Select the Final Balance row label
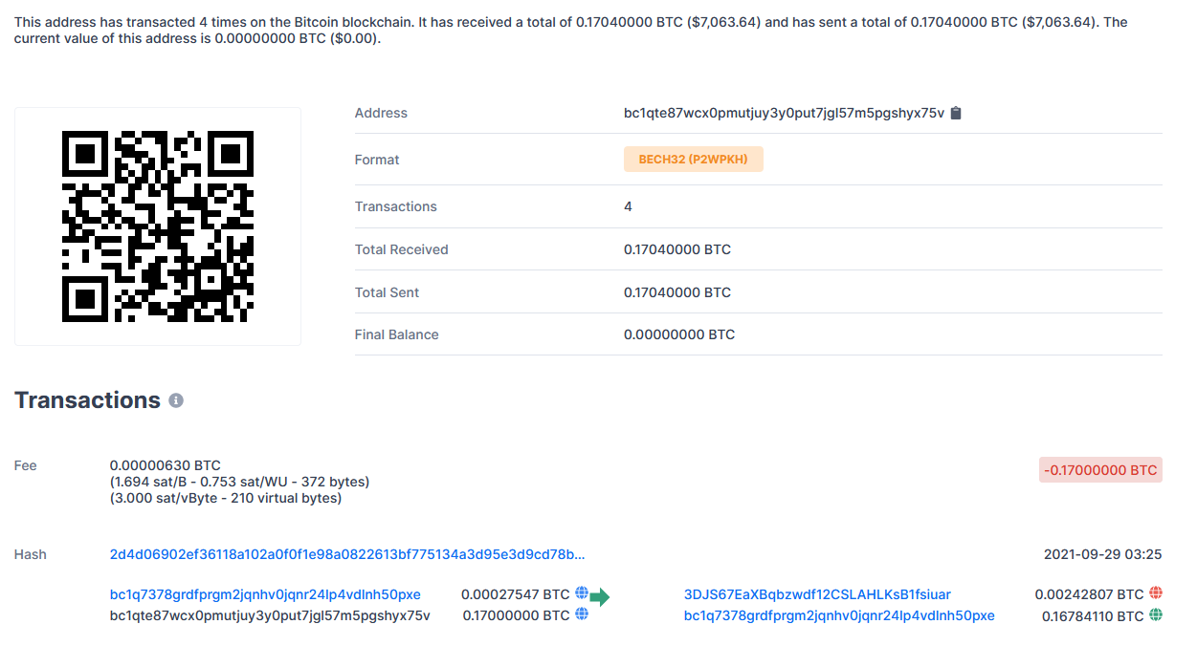Image resolution: width=1197 pixels, height=646 pixels. [397, 334]
